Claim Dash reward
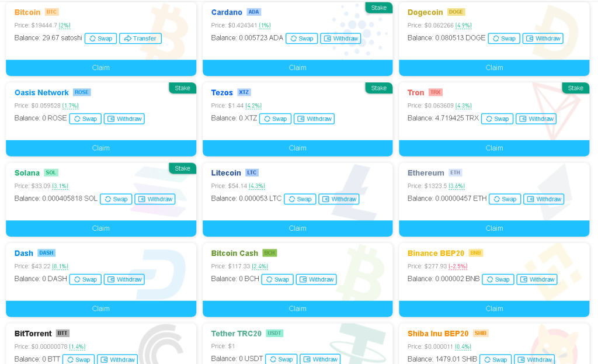Screen dimensions: 598x364 pos(101,308)
